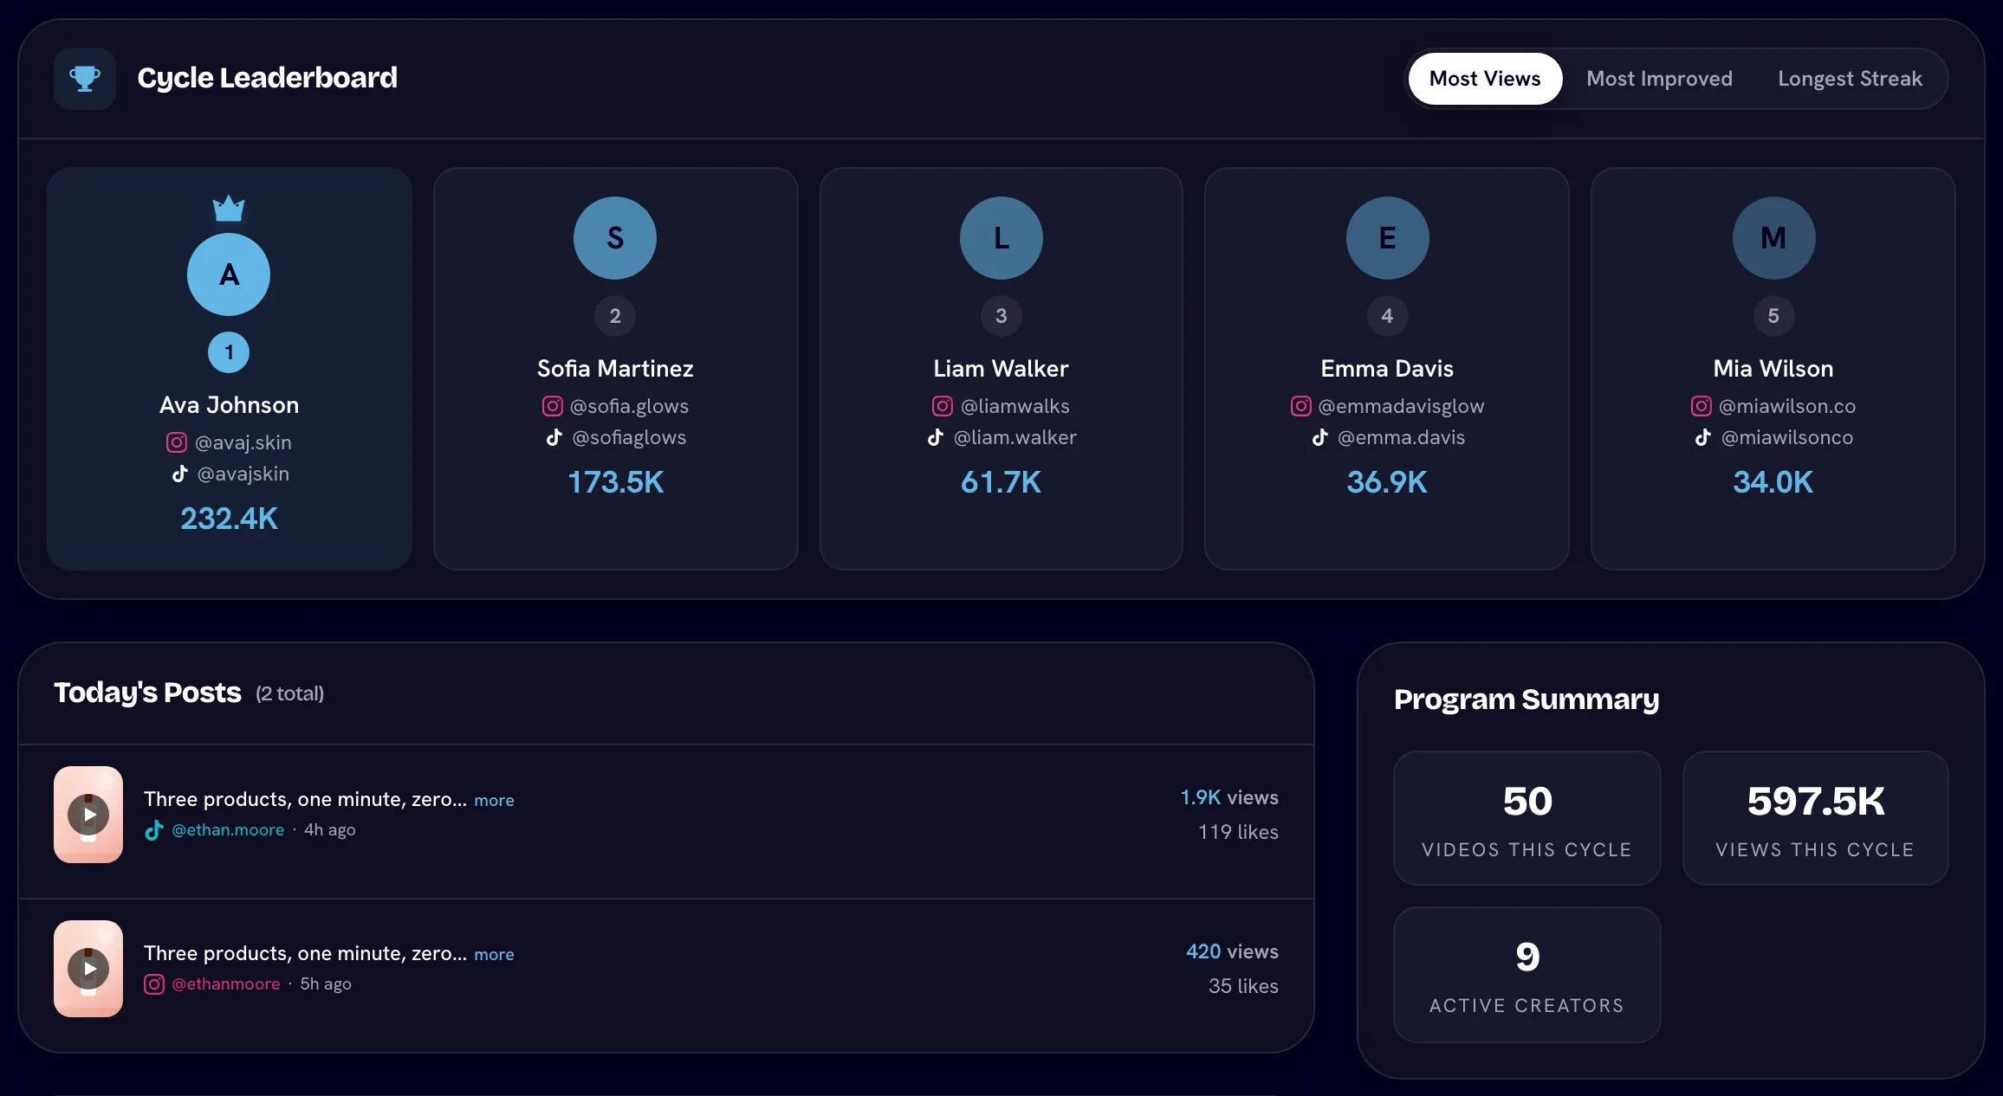The image size is (2003, 1096).
Task: Click TikTok icon next to @miawilsonco
Action: click(1703, 437)
